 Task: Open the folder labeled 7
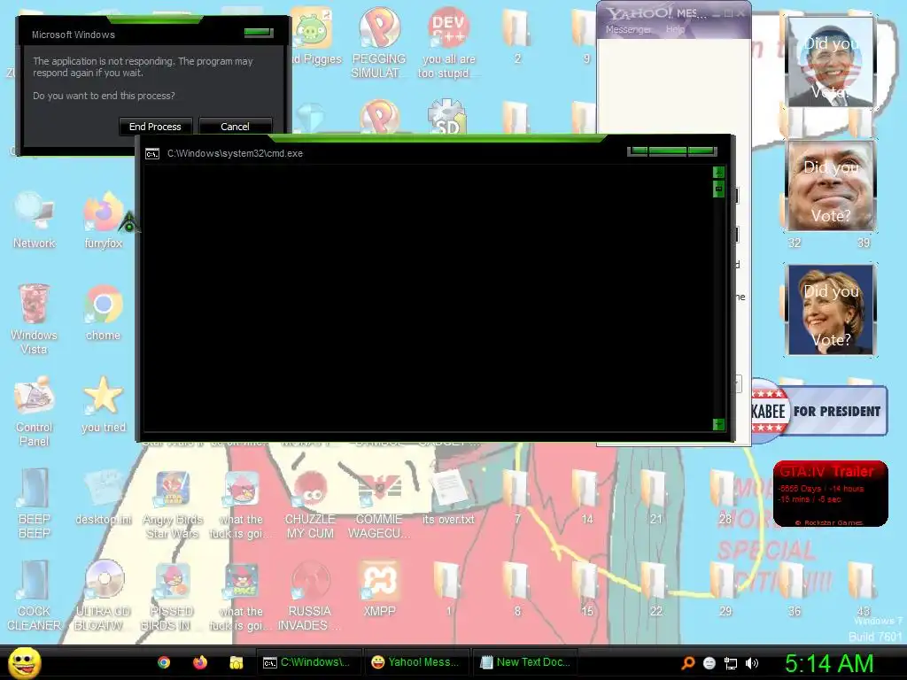(516, 498)
